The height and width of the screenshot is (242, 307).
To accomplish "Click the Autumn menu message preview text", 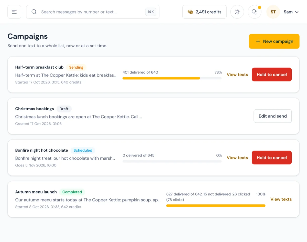I will tap(88, 199).
